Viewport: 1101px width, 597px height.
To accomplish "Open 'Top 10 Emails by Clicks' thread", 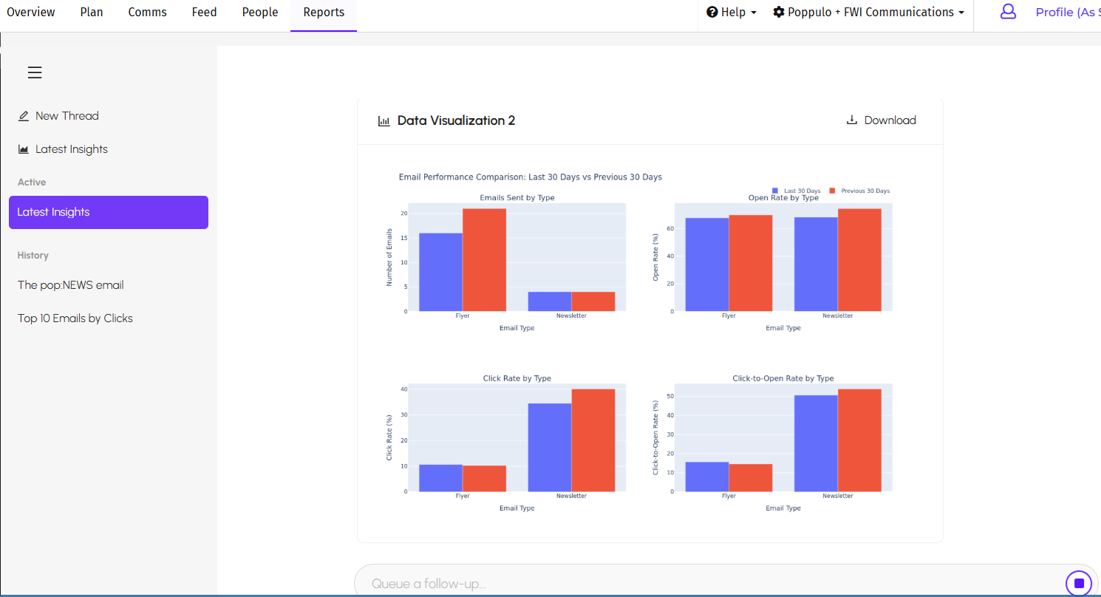I will 75,318.
